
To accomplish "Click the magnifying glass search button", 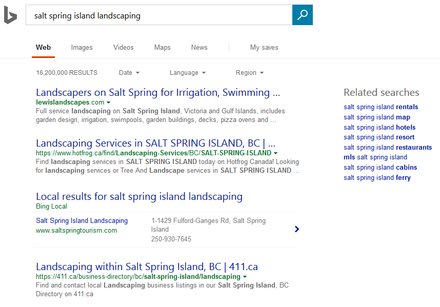I will pos(303,15).
